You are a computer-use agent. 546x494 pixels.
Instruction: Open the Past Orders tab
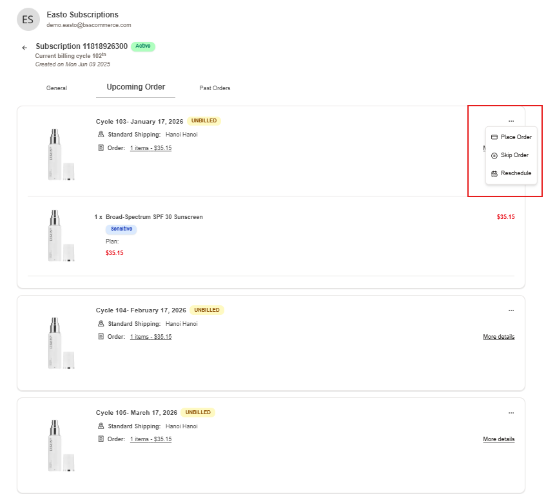pyautogui.click(x=215, y=88)
